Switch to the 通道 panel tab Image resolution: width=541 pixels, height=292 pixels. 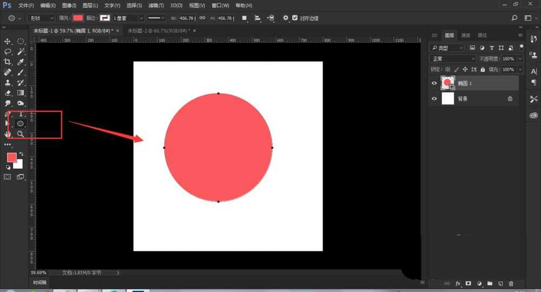pyautogui.click(x=465, y=35)
